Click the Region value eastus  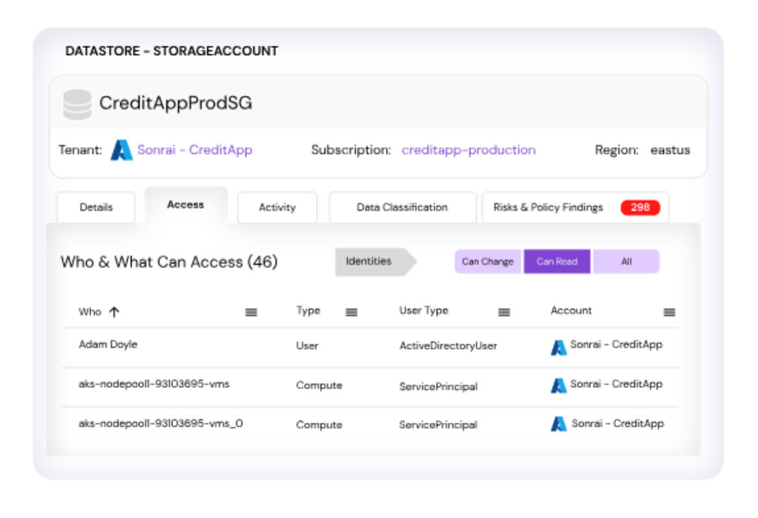point(670,150)
